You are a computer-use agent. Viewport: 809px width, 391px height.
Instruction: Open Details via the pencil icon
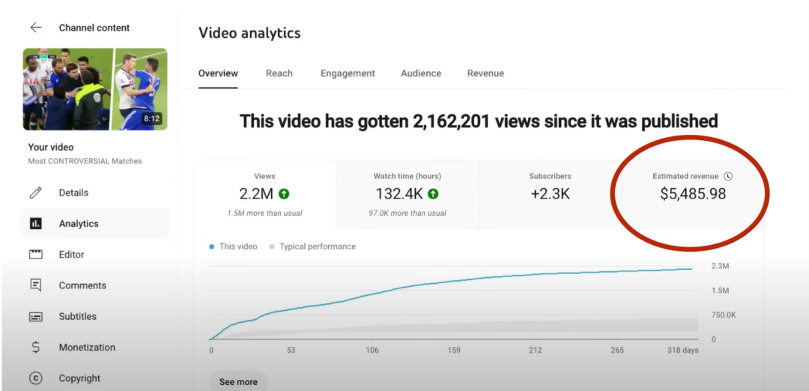[35, 193]
